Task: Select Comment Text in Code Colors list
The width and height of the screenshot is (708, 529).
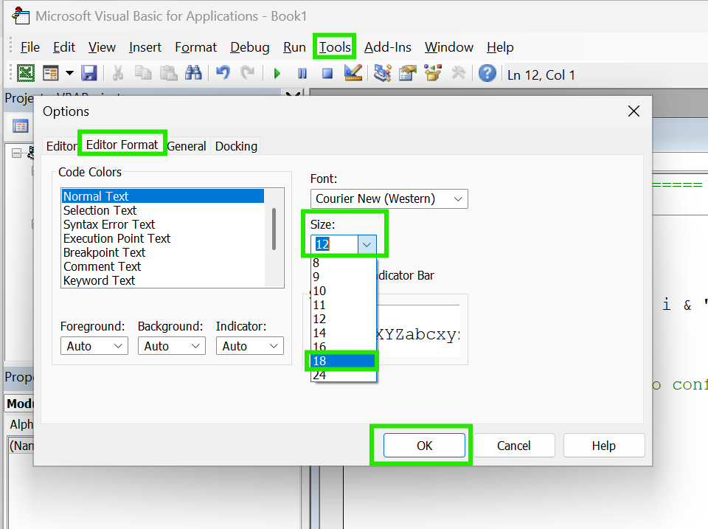Action: 102,266
